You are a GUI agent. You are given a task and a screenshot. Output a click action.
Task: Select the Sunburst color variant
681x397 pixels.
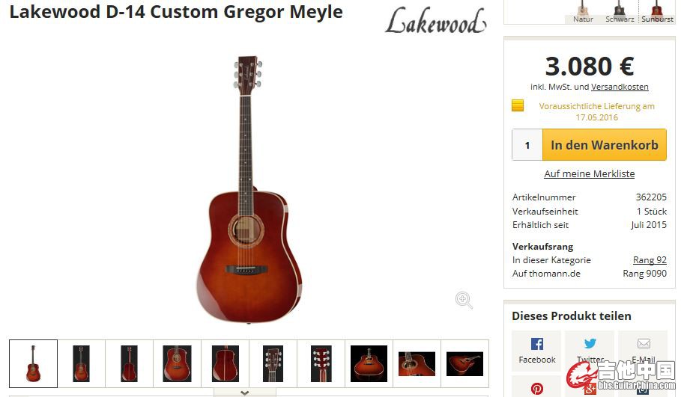[x=657, y=12]
